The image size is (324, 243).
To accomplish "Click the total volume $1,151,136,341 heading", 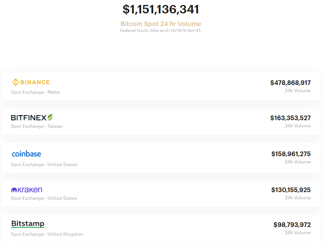I will click(x=161, y=10).
